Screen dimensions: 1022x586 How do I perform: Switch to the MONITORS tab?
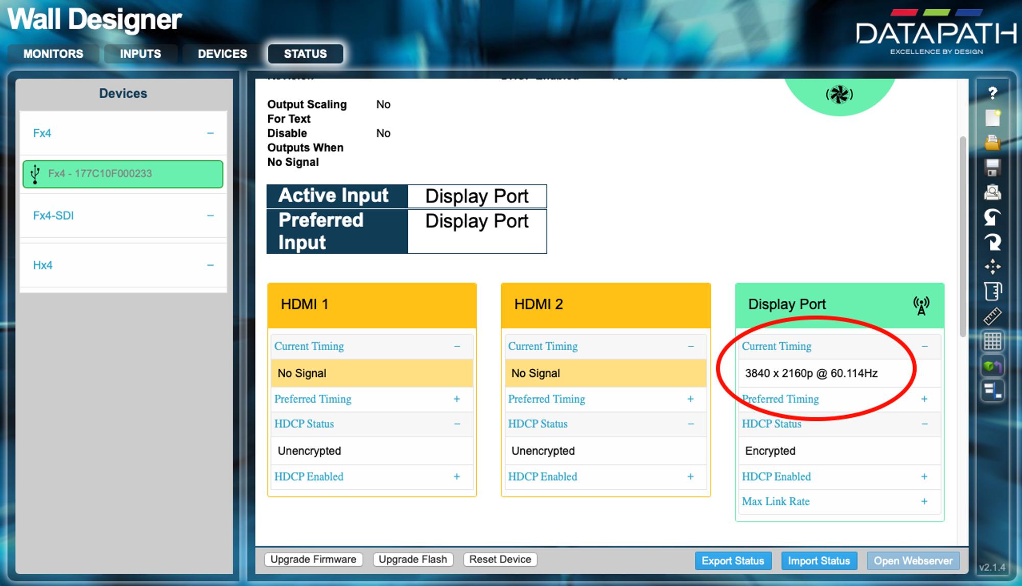pyautogui.click(x=53, y=54)
